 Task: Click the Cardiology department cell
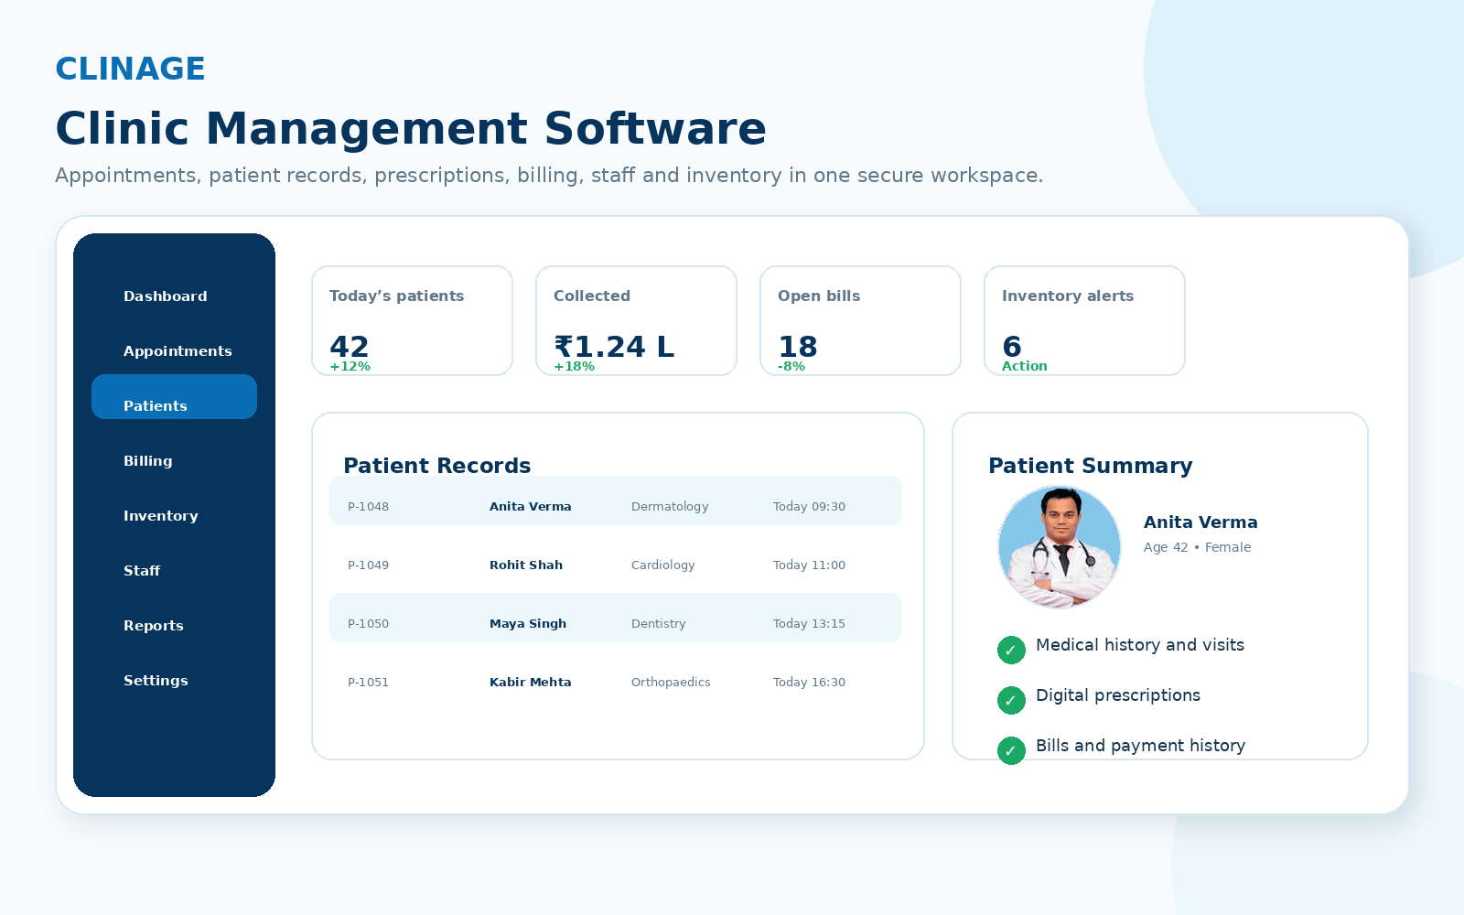coord(662,565)
